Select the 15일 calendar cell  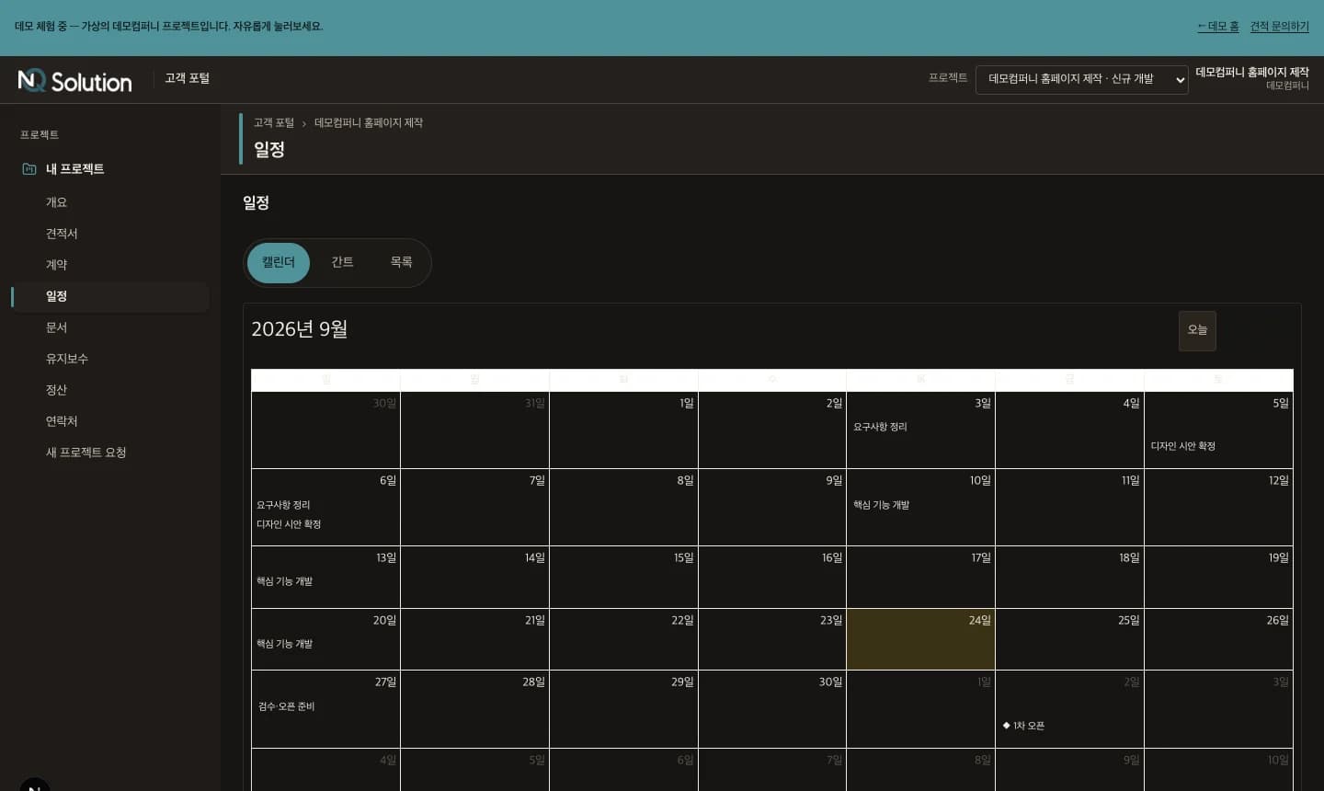pos(623,577)
